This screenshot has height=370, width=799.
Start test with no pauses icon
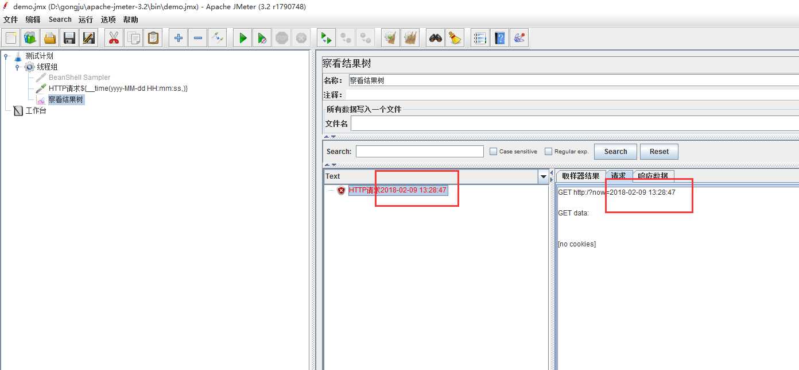262,38
